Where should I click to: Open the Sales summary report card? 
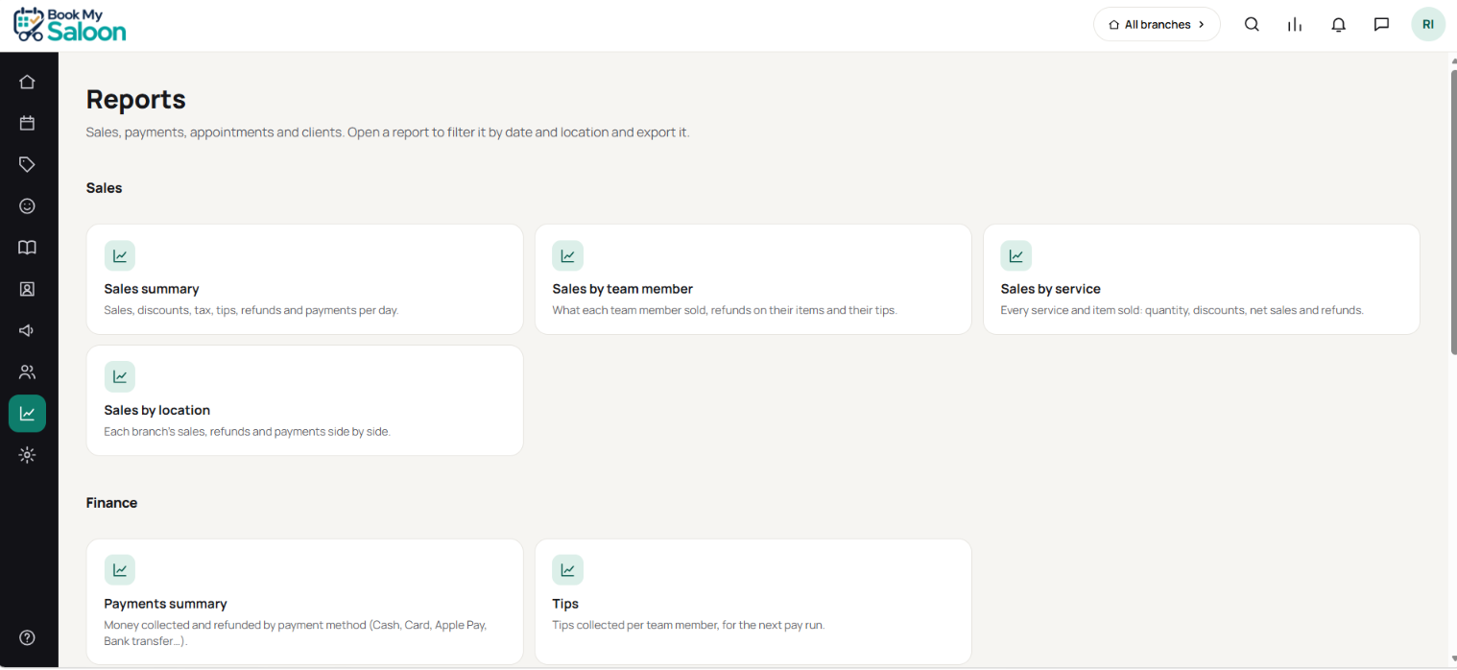[x=304, y=279]
